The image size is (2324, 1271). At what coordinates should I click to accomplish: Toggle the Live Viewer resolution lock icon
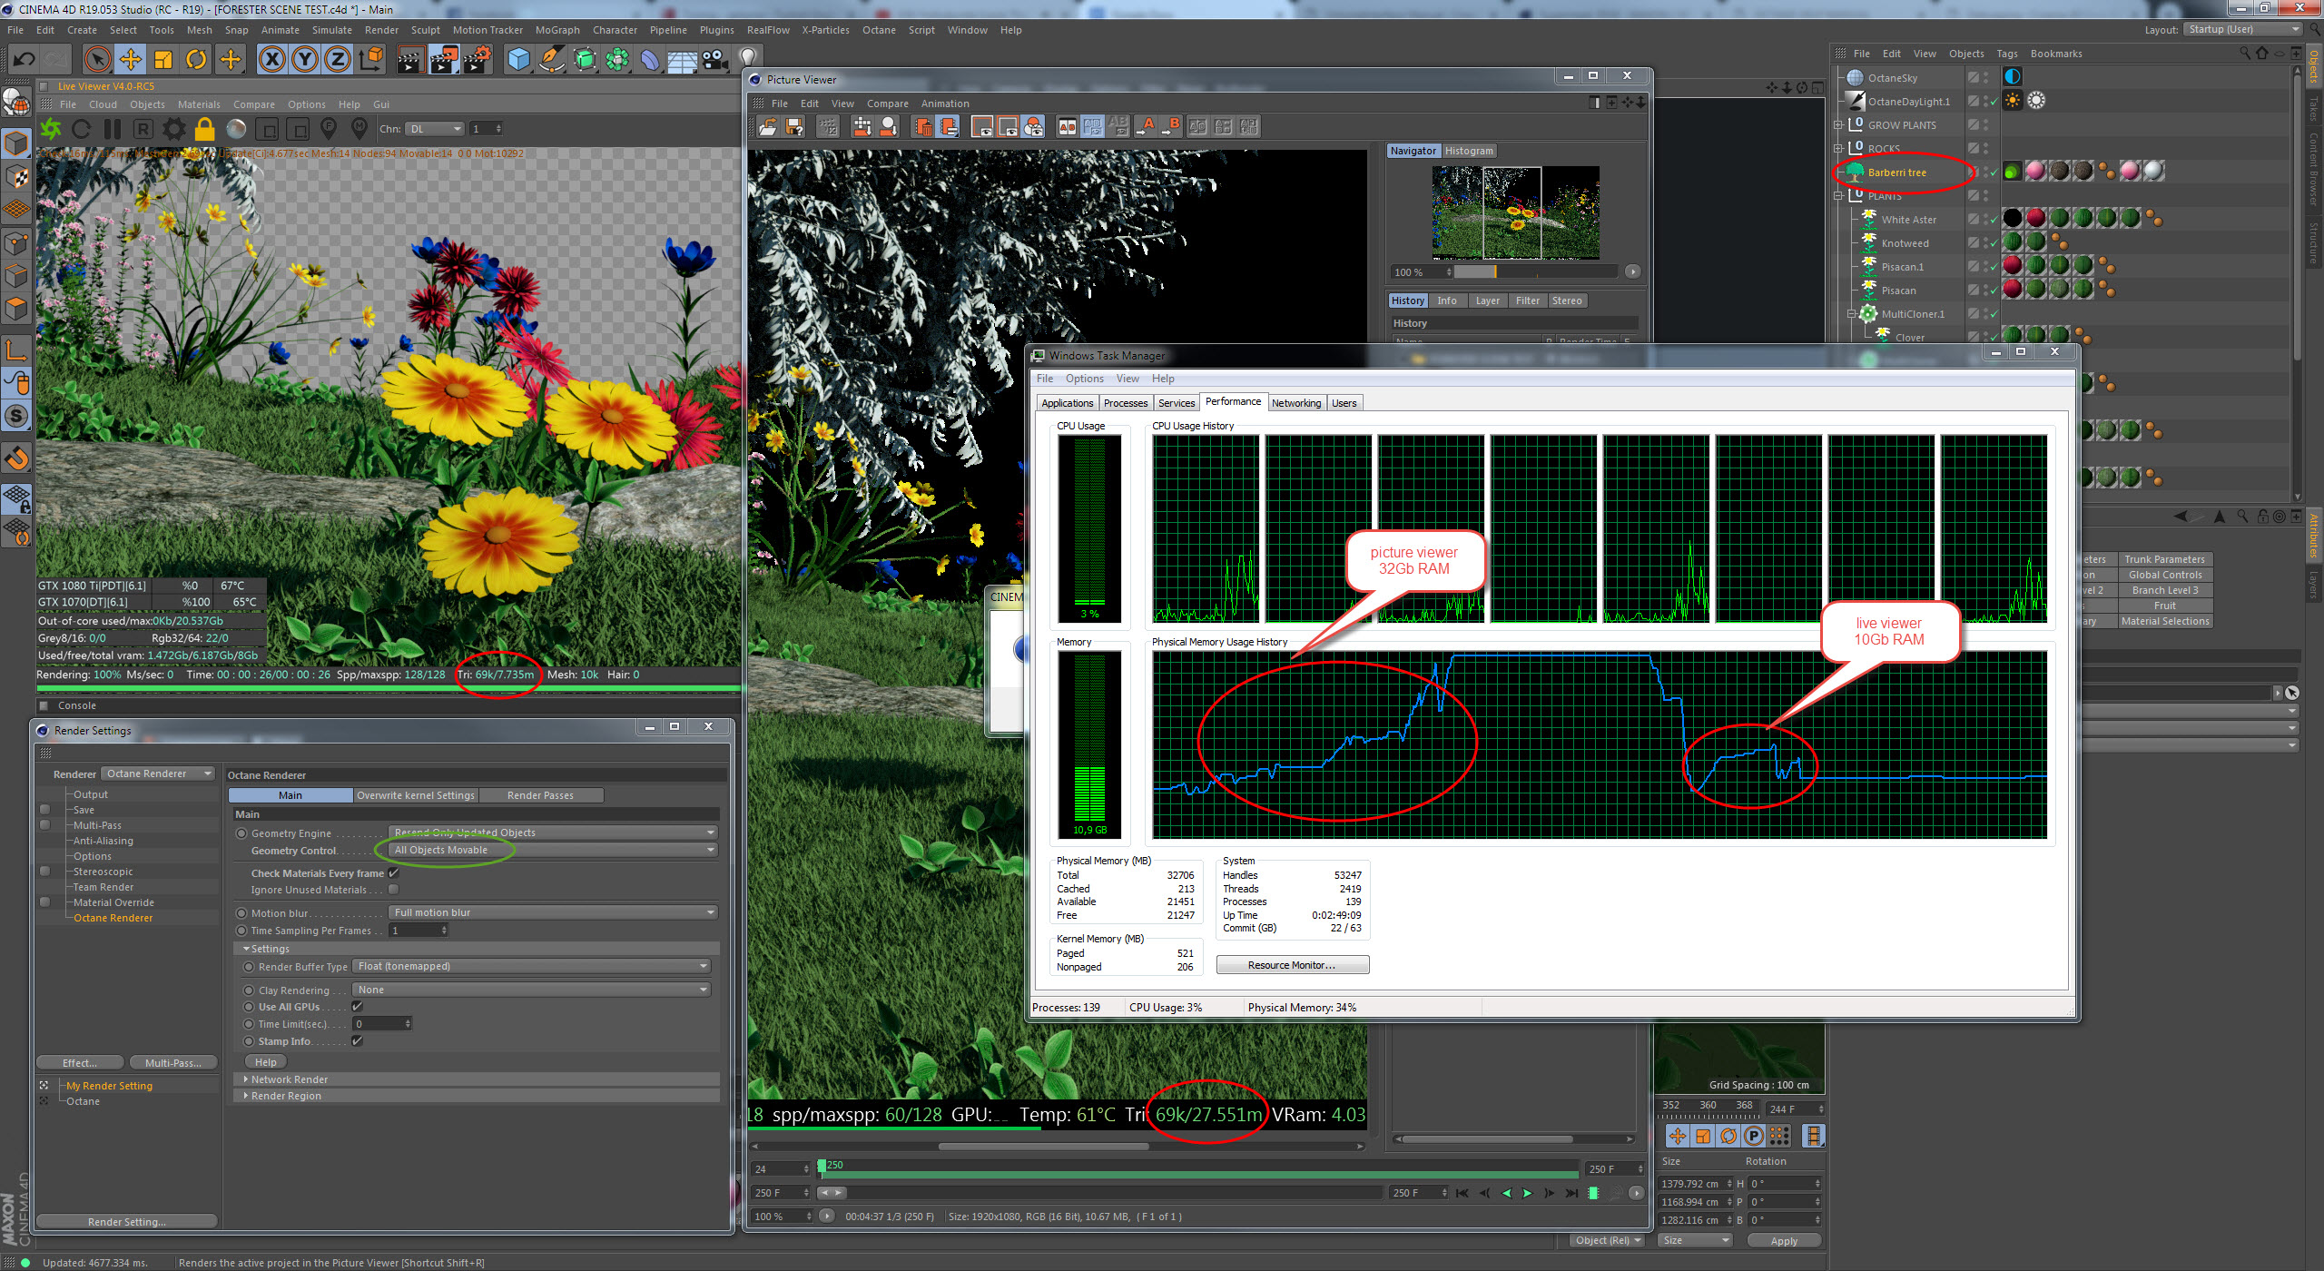tap(205, 129)
